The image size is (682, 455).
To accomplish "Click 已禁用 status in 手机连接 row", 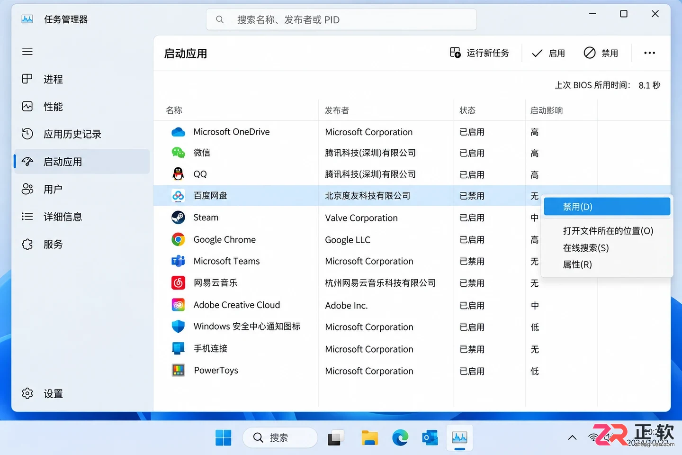I will pos(472,349).
